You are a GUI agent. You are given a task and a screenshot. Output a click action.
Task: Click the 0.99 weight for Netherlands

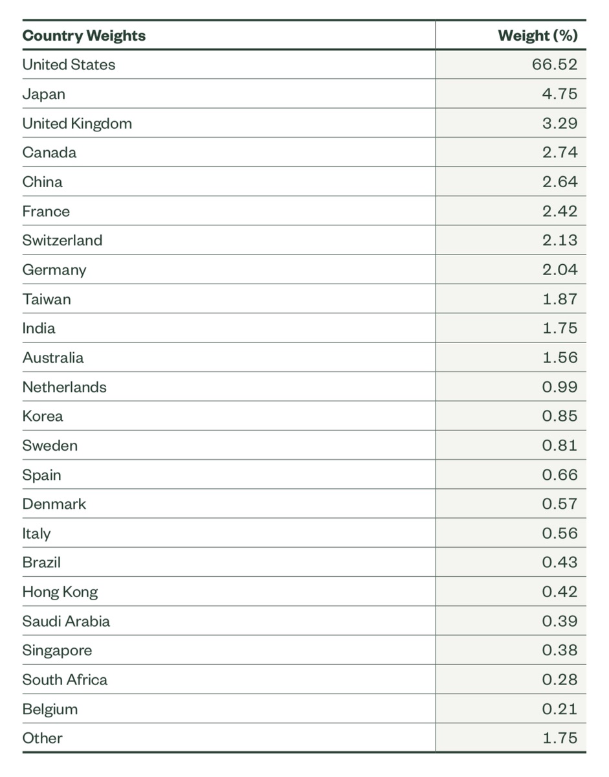(559, 387)
